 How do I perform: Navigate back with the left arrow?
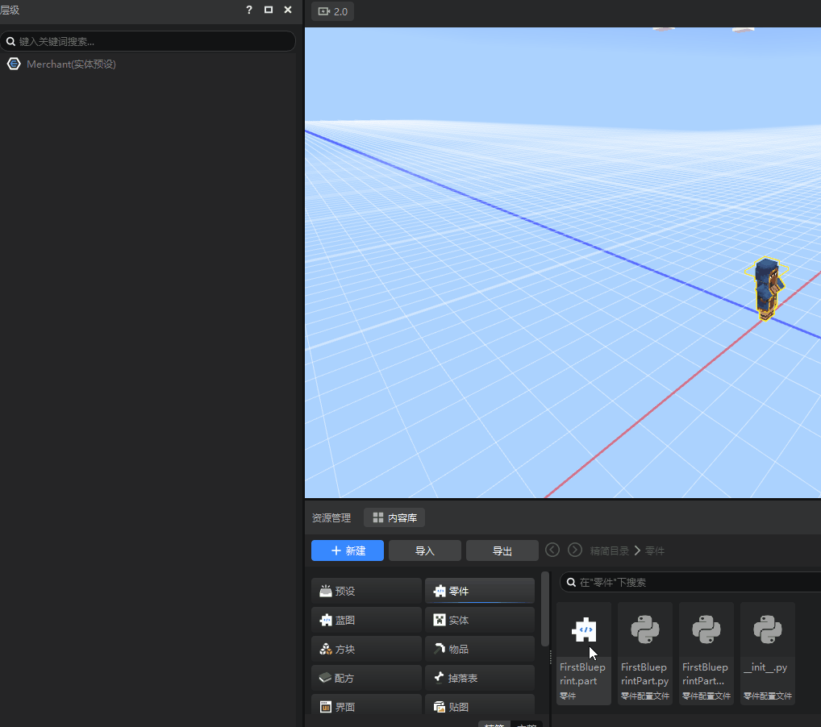(x=552, y=550)
